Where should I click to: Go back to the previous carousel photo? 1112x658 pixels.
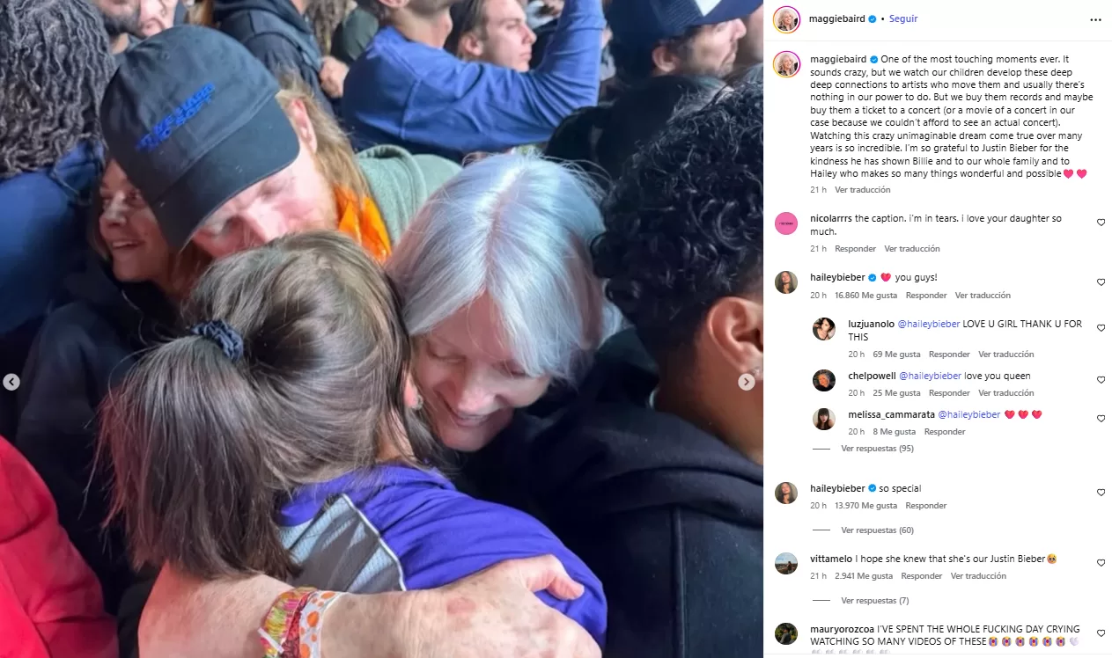click(x=11, y=382)
